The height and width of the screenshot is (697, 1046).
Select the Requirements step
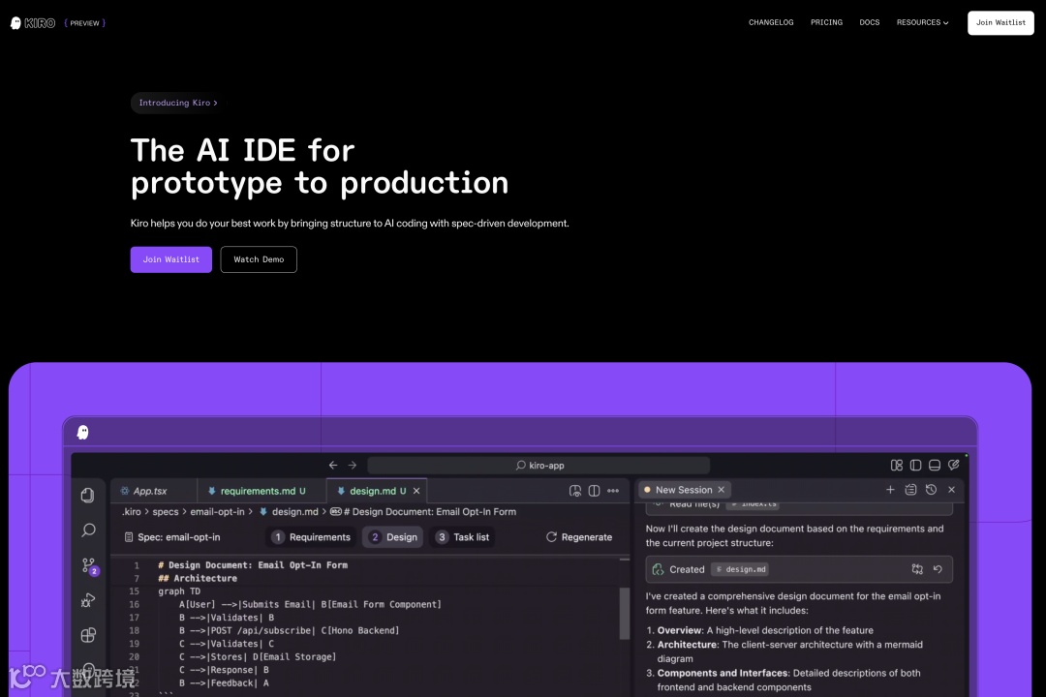coord(312,537)
